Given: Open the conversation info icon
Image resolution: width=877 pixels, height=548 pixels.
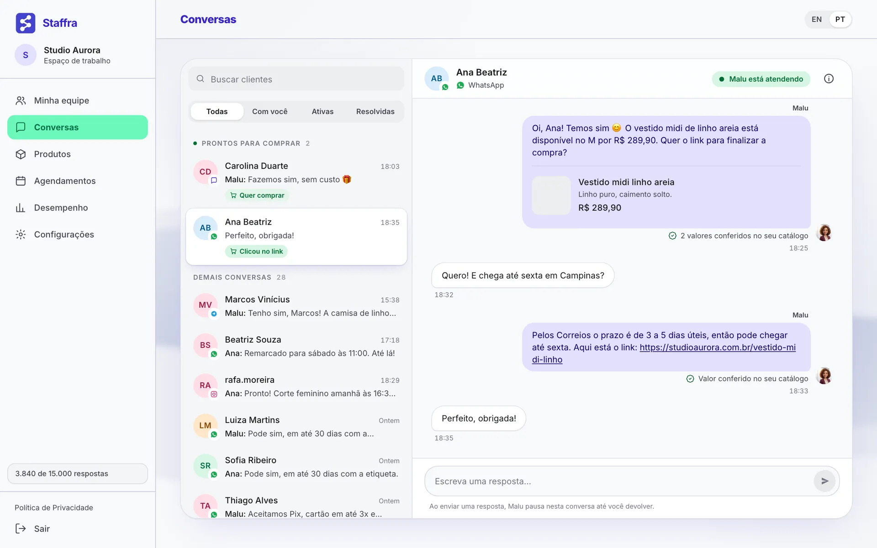Looking at the screenshot, I should (x=829, y=79).
